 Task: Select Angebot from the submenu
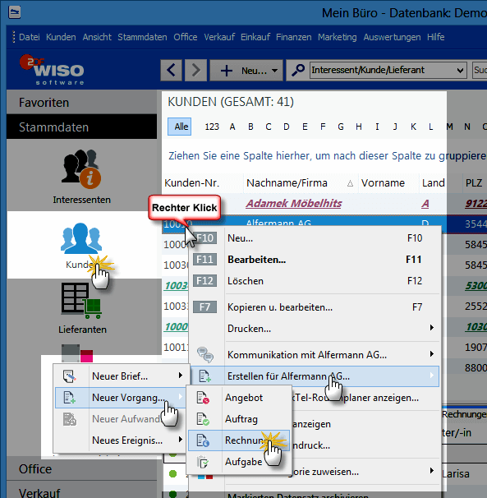239,397
